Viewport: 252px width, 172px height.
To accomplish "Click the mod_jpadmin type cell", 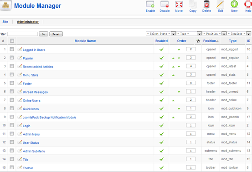I will [230, 117].
